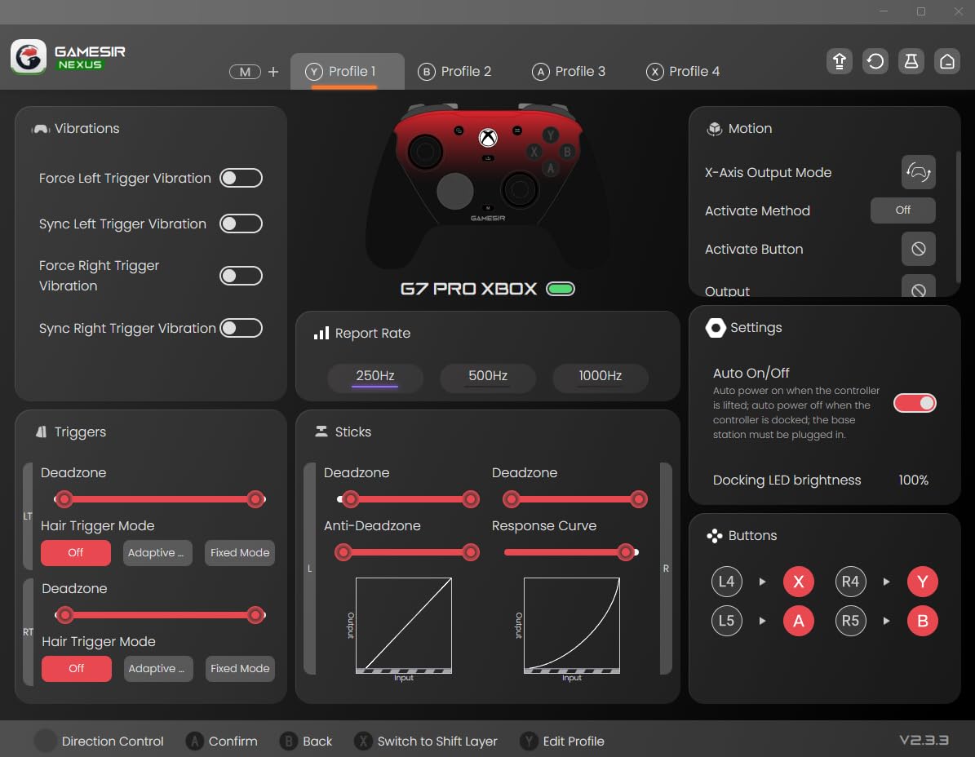Screen dimensions: 975x757
Task: Enable Sync Right Trigger Vibration
Action: 241,328
